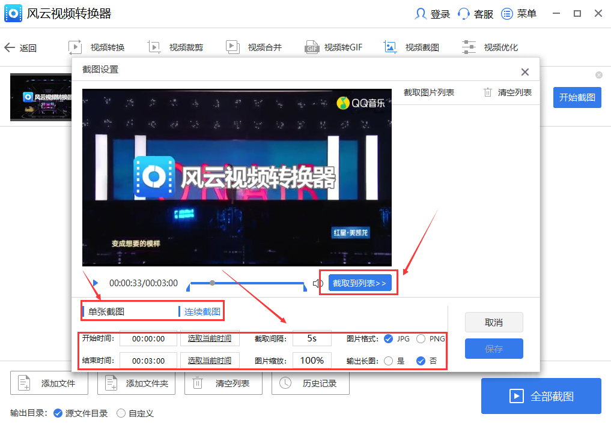Image resolution: width=611 pixels, height=429 pixels.
Task: Click the 图片缩放 100% field
Action: click(312, 361)
